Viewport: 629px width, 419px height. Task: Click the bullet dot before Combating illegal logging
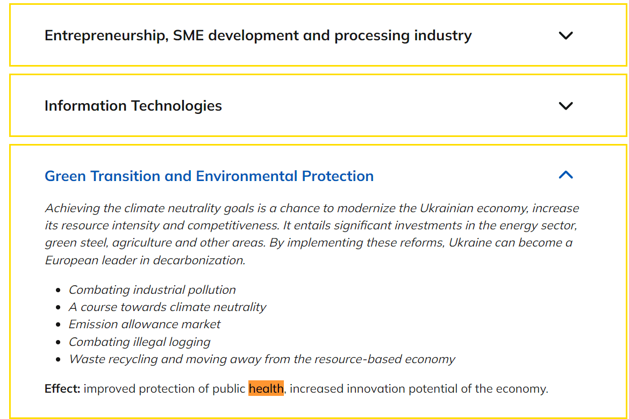(58, 342)
